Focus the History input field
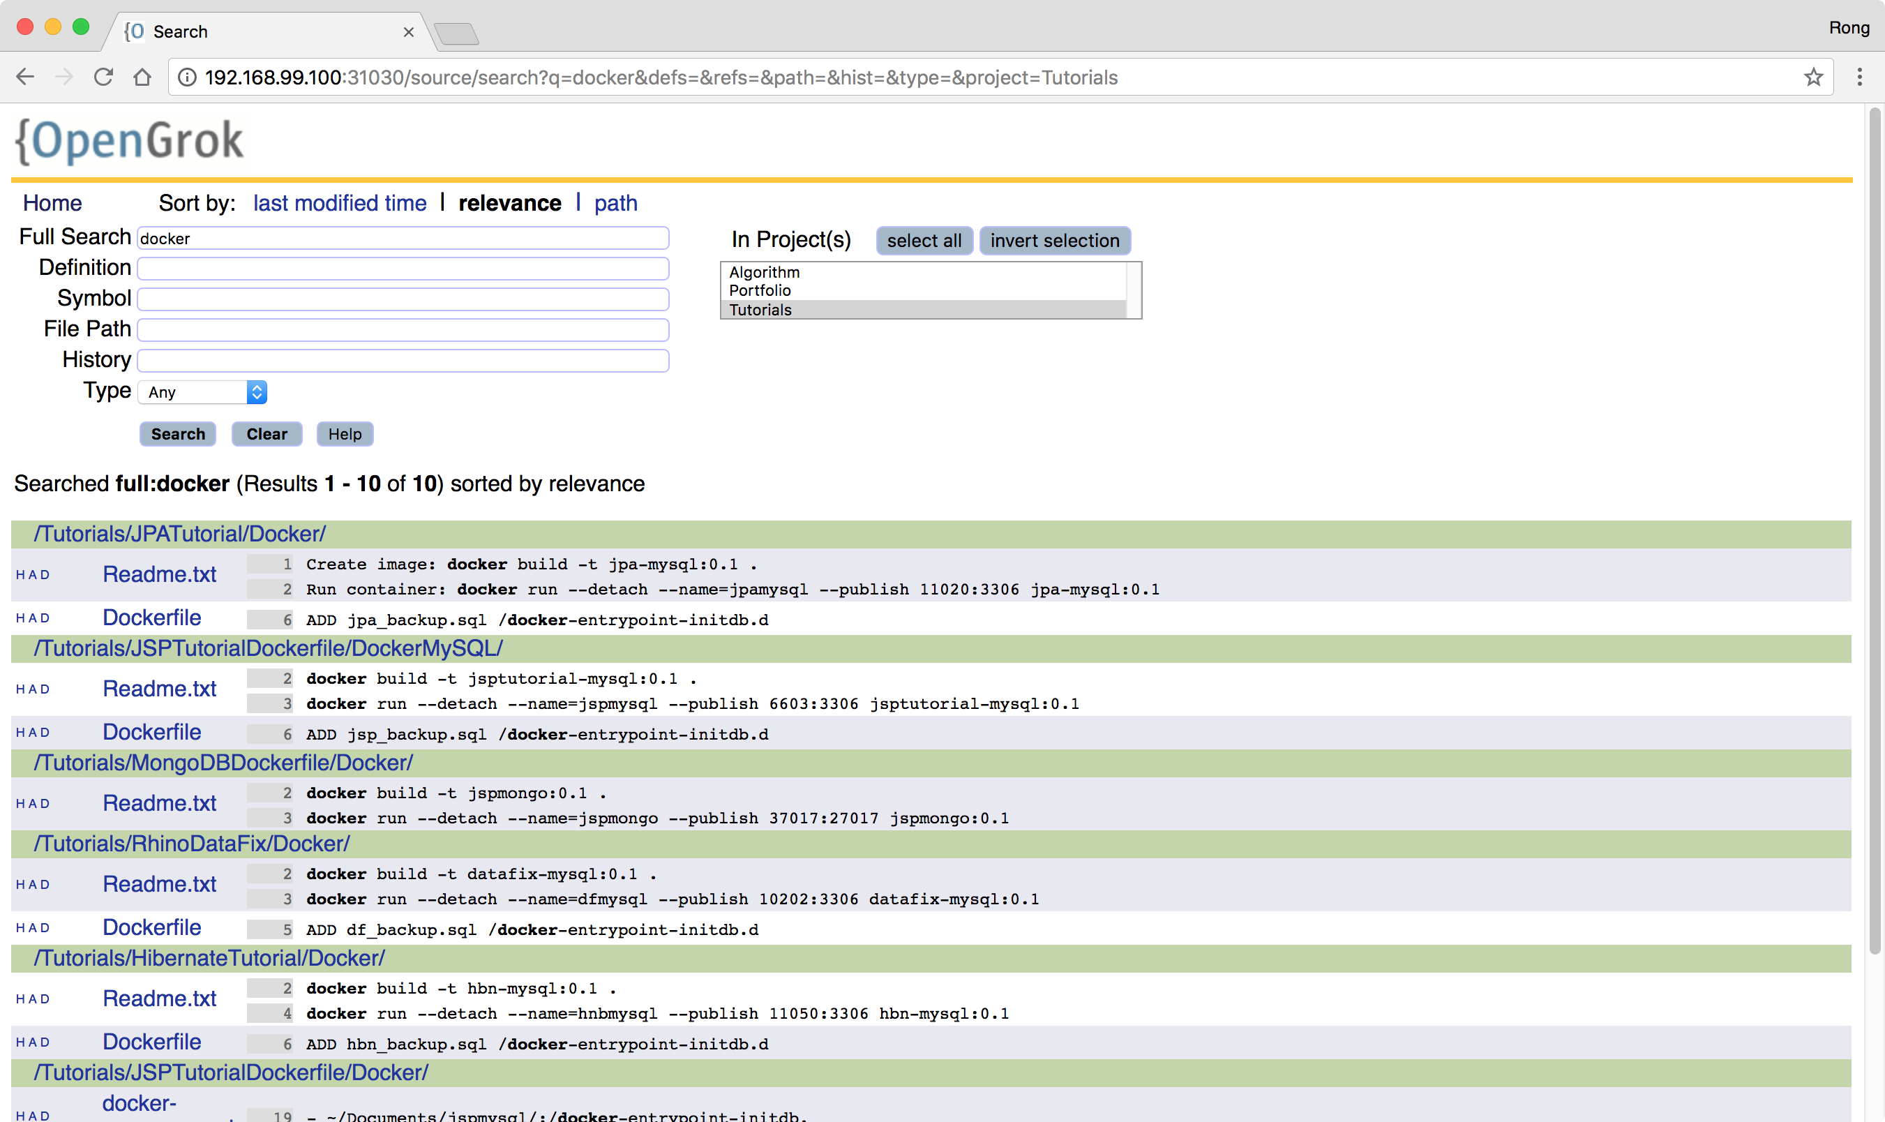Image resolution: width=1885 pixels, height=1122 pixels. [403, 361]
